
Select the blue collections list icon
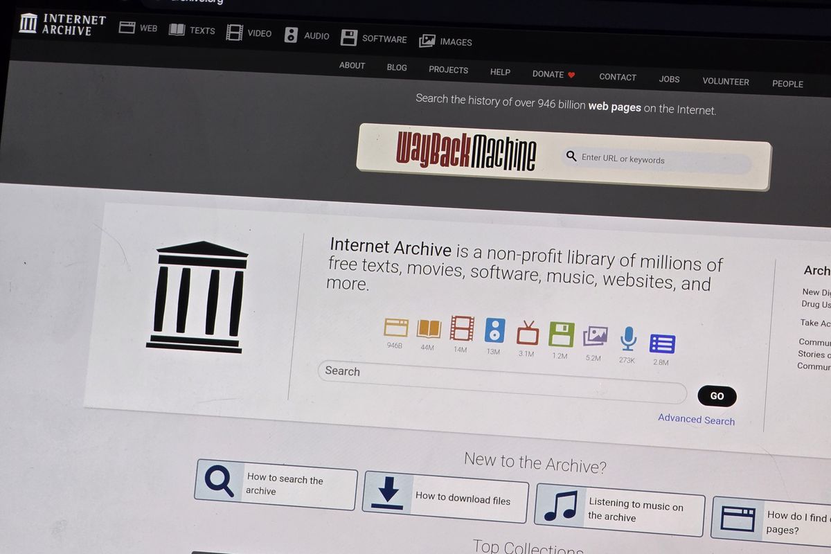tap(662, 343)
